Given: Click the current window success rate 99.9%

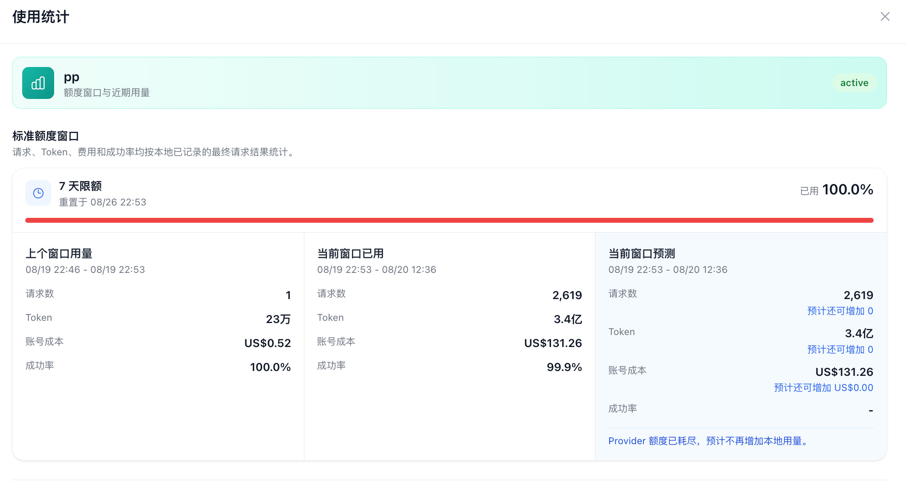Looking at the screenshot, I should pyautogui.click(x=564, y=367).
